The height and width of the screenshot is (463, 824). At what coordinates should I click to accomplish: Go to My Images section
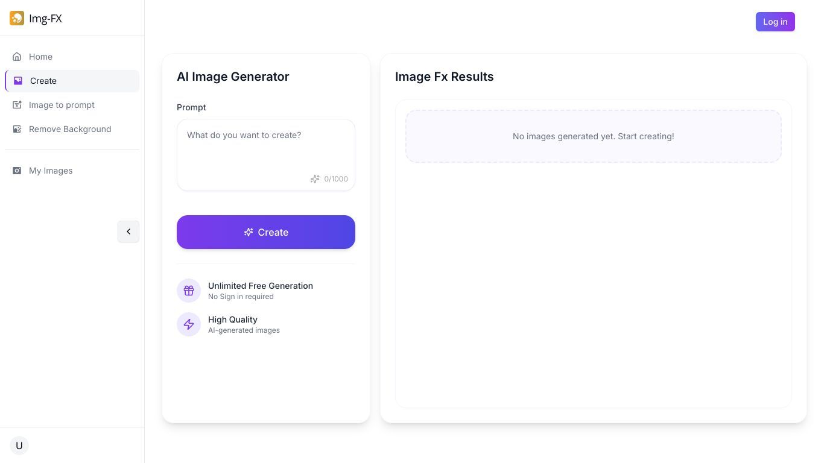point(72,171)
